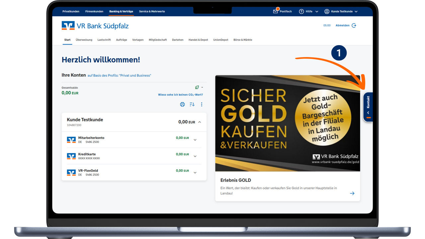Select the Start tab

tap(67, 40)
